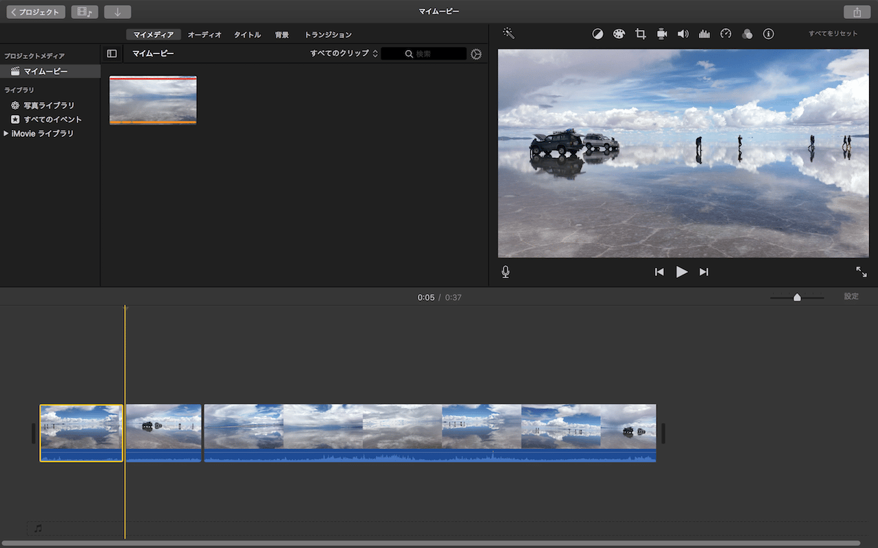Click すべてをリセット button
The image size is (878, 548).
coord(833,34)
